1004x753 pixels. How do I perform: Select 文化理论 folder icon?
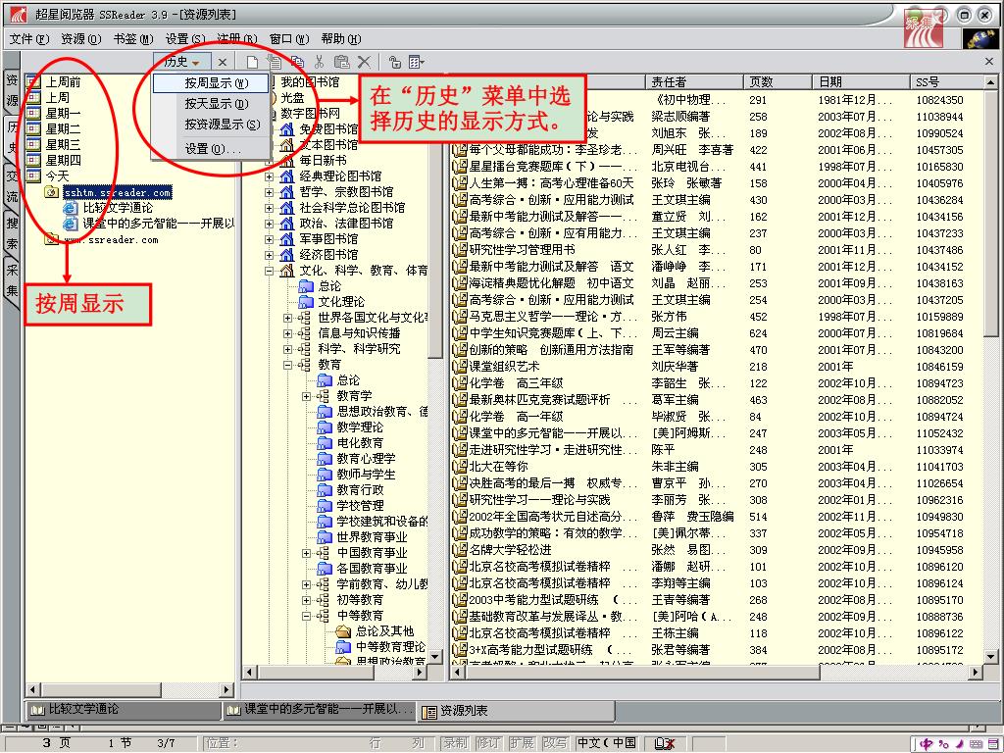306,302
